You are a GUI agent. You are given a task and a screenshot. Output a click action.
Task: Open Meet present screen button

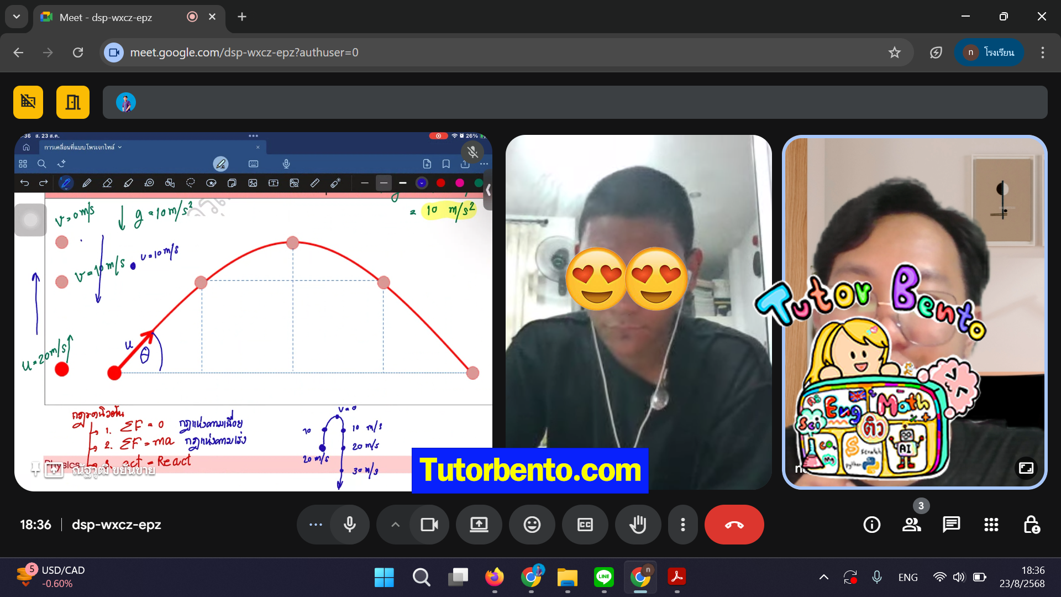479,525
